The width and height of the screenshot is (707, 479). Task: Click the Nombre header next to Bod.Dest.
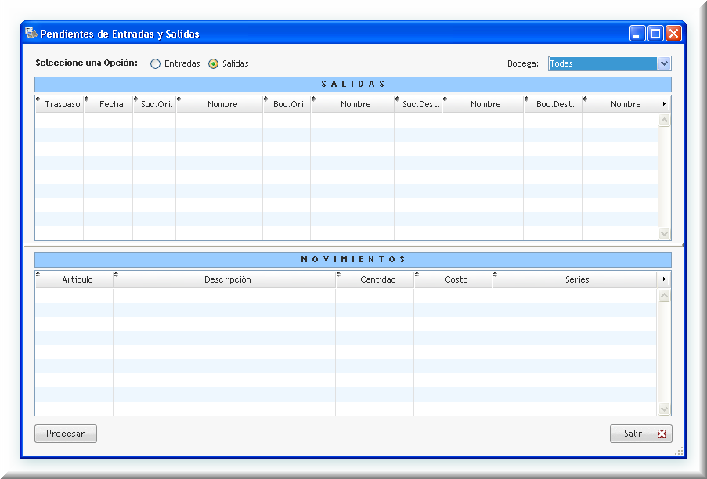[620, 104]
